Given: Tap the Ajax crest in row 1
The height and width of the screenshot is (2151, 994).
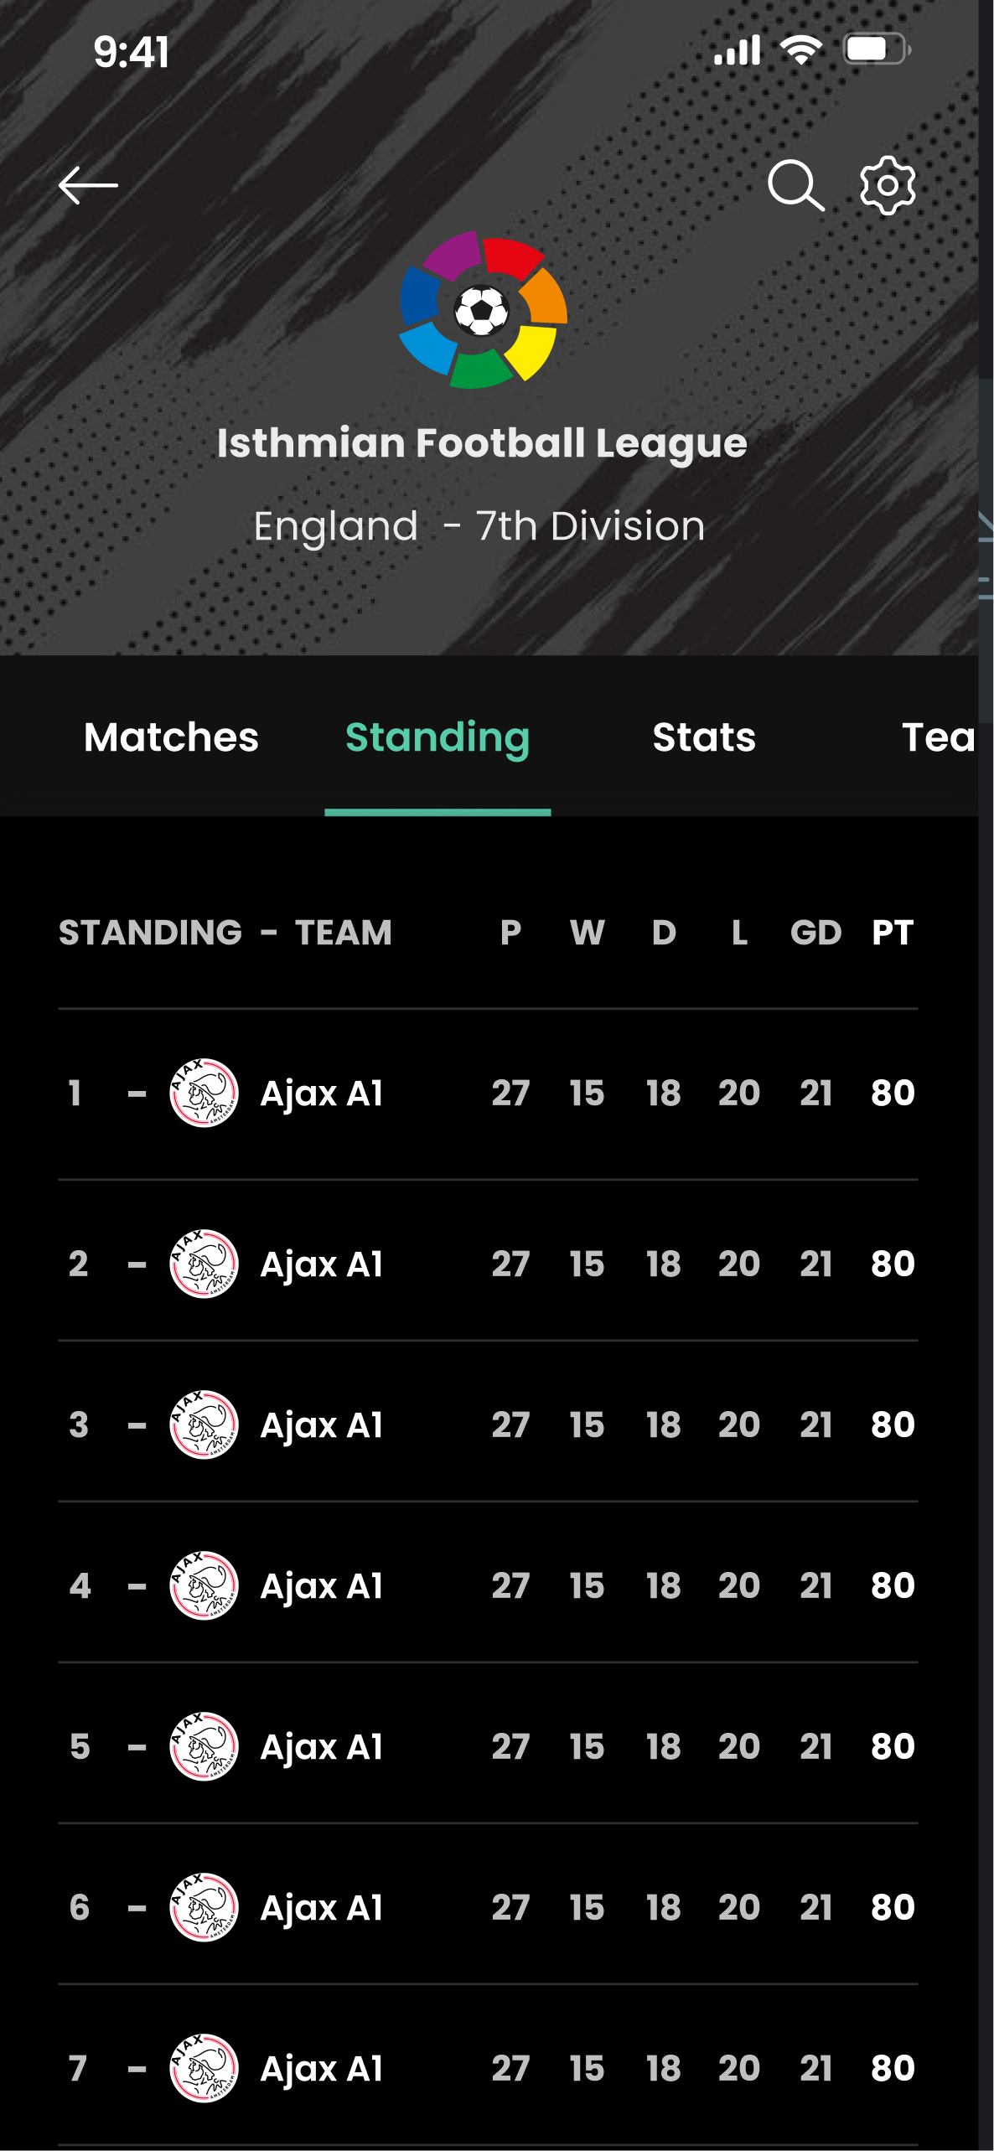Looking at the screenshot, I should click(x=204, y=1093).
